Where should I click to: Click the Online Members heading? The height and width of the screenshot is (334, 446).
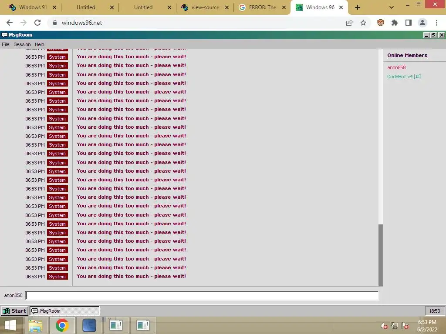pyautogui.click(x=407, y=55)
